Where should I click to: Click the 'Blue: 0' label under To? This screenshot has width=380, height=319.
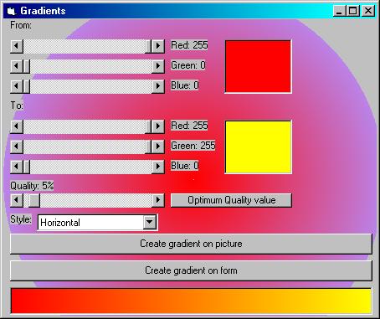185,166
